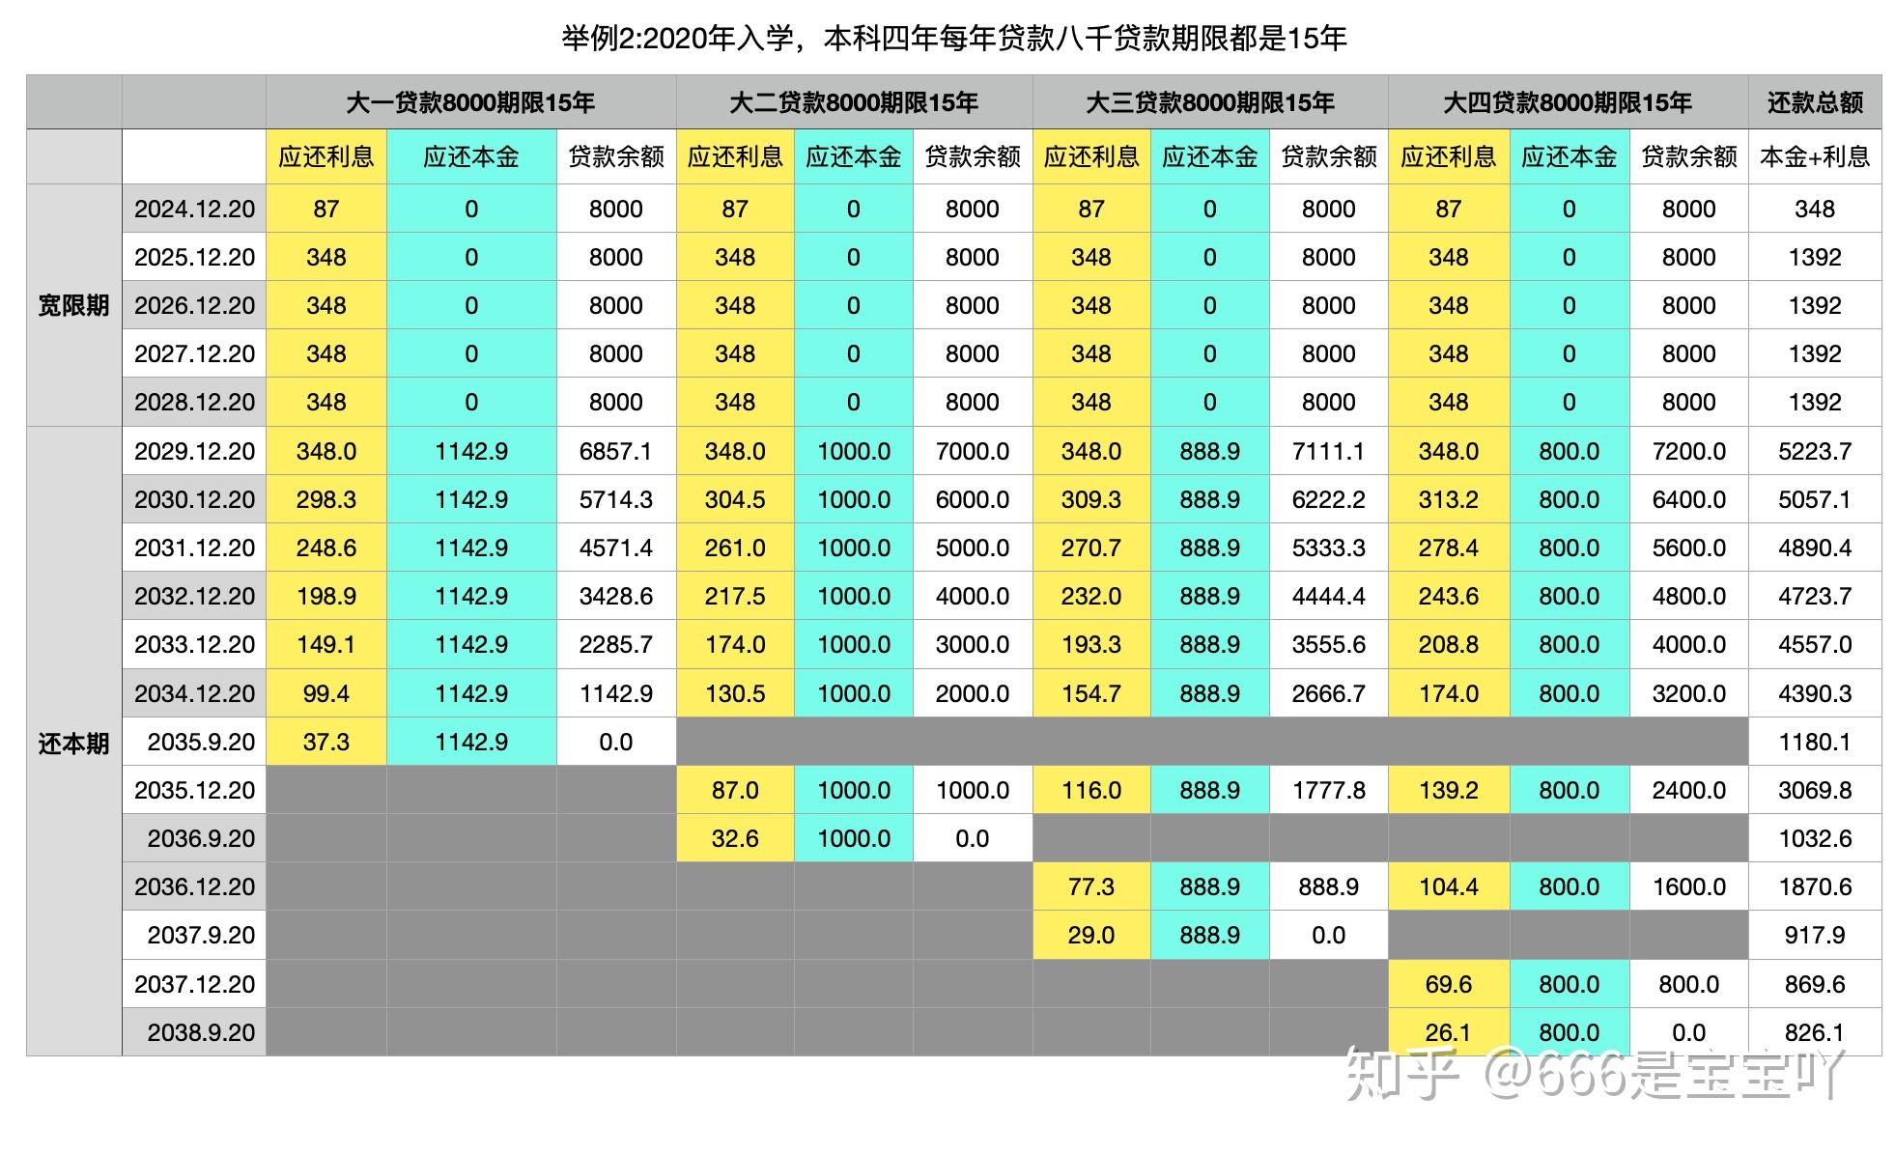Screen dimensions: 1895x1153
Task: Click the 本金+利息 subheader cell
Action: [1815, 156]
